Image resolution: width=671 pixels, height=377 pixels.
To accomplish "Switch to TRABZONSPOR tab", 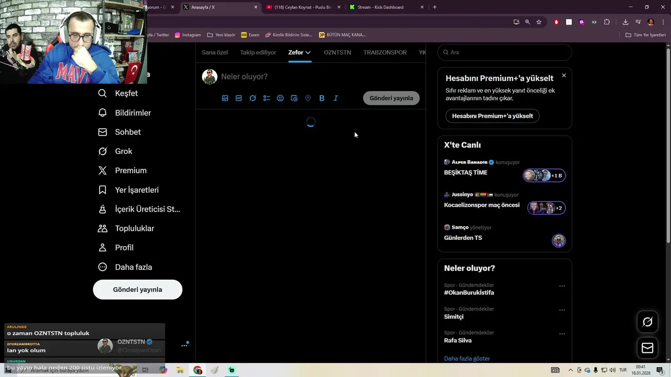I will (x=385, y=52).
